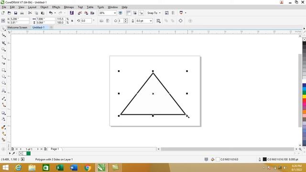Mirror the triangle vertically
This screenshot has width=306, height=172.
tap(108, 21)
